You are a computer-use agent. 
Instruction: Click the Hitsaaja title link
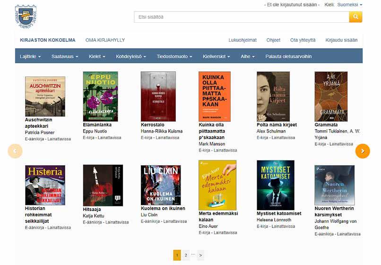pos(92,210)
